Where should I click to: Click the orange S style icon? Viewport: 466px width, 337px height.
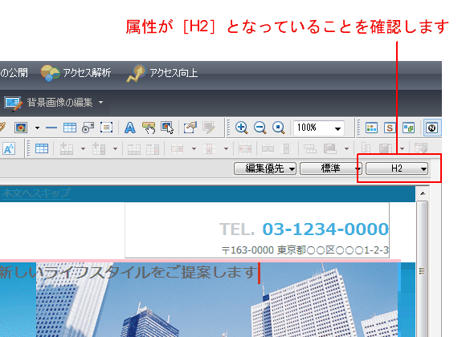tap(390, 128)
